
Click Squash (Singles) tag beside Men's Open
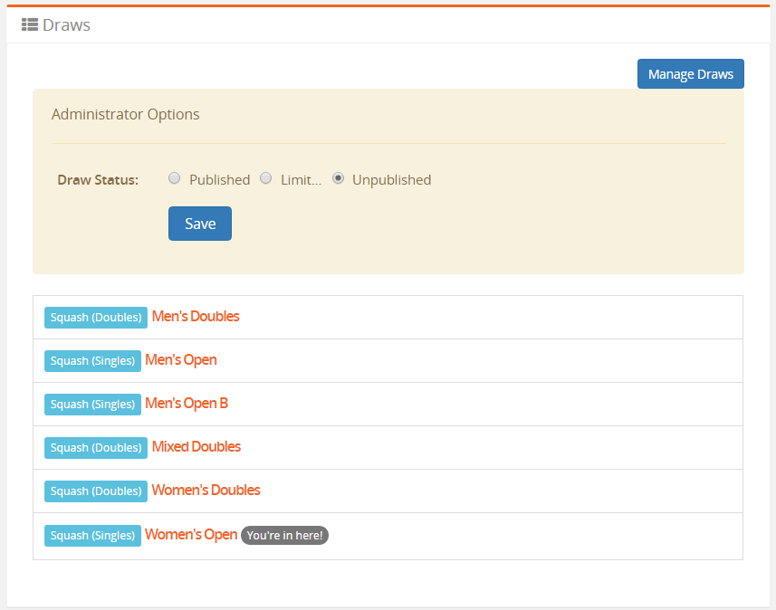(92, 360)
